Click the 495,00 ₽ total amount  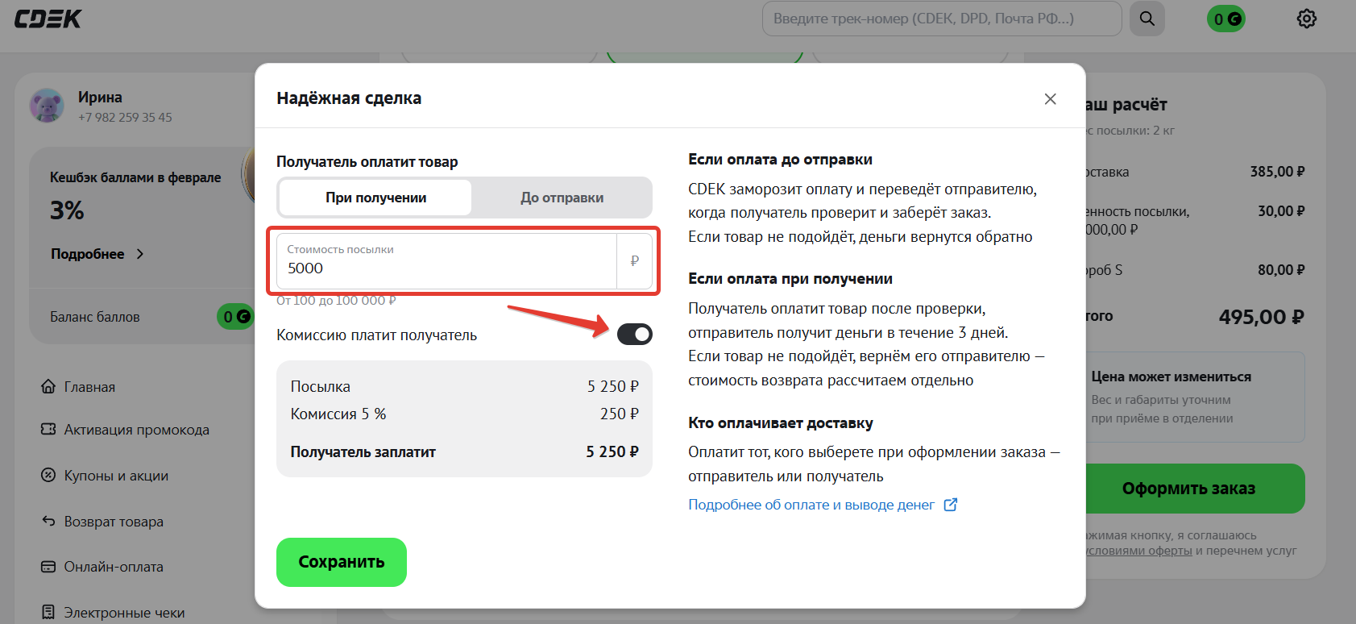1262,317
